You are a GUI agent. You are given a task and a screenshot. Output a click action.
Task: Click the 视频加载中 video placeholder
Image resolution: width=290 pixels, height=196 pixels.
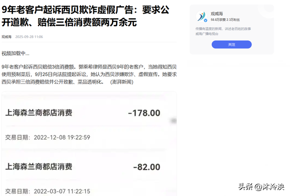coord(15,53)
